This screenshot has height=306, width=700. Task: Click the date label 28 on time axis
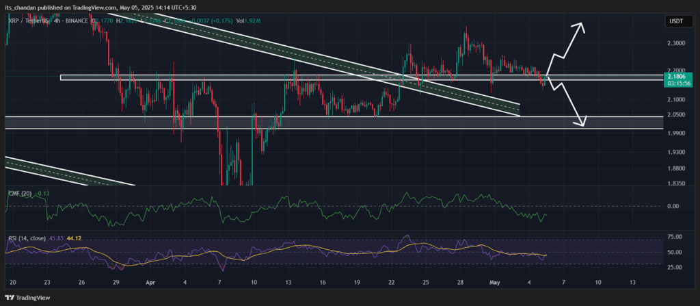click(x=461, y=283)
